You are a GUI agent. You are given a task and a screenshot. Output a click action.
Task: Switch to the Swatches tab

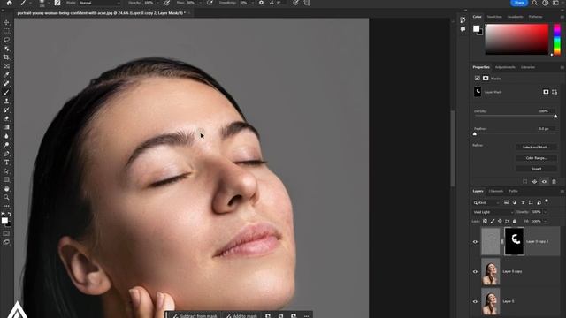click(494, 17)
